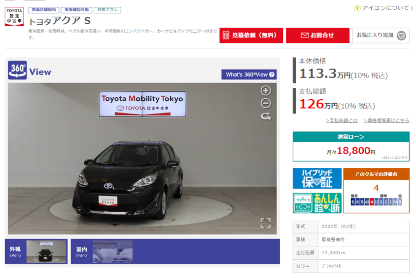Add the car to favorites with お気に入り追加
The width and height of the screenshot is (416, 278).
381,36
